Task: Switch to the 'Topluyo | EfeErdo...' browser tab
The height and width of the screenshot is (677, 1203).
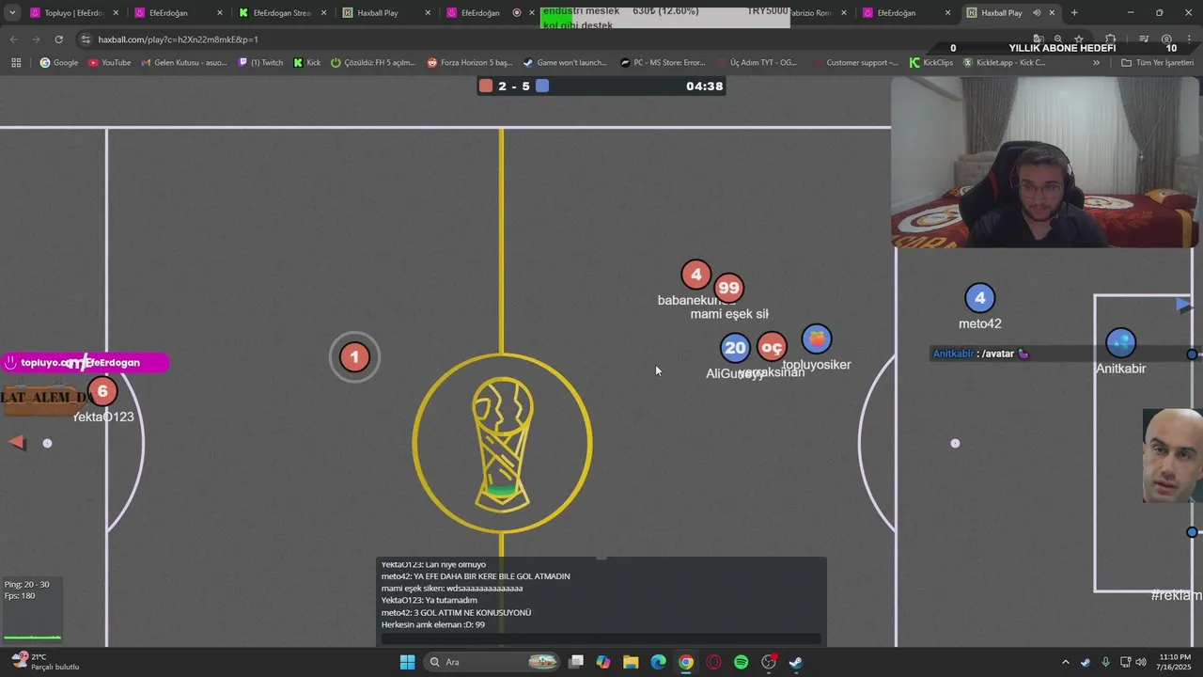Action: click(x=73, y=13)
